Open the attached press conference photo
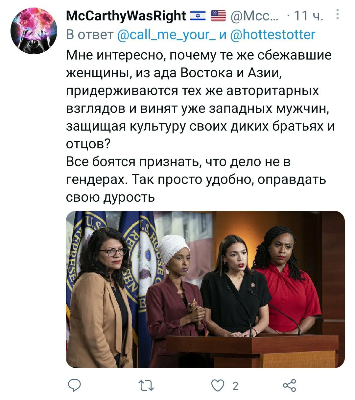The image size is (355, 400). click(x=205, y=289)
